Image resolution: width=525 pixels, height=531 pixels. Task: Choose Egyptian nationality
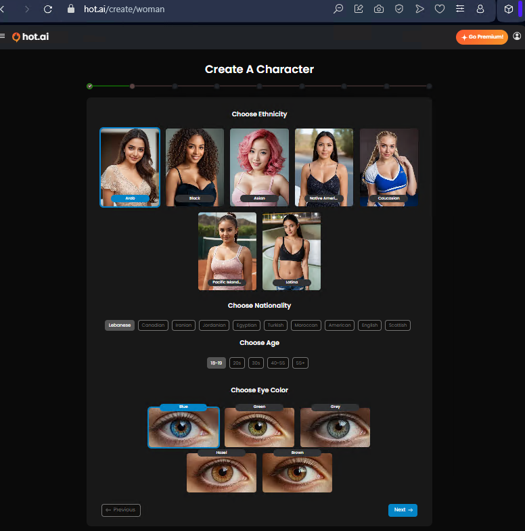pyautogui.click(x=246, y=325)
